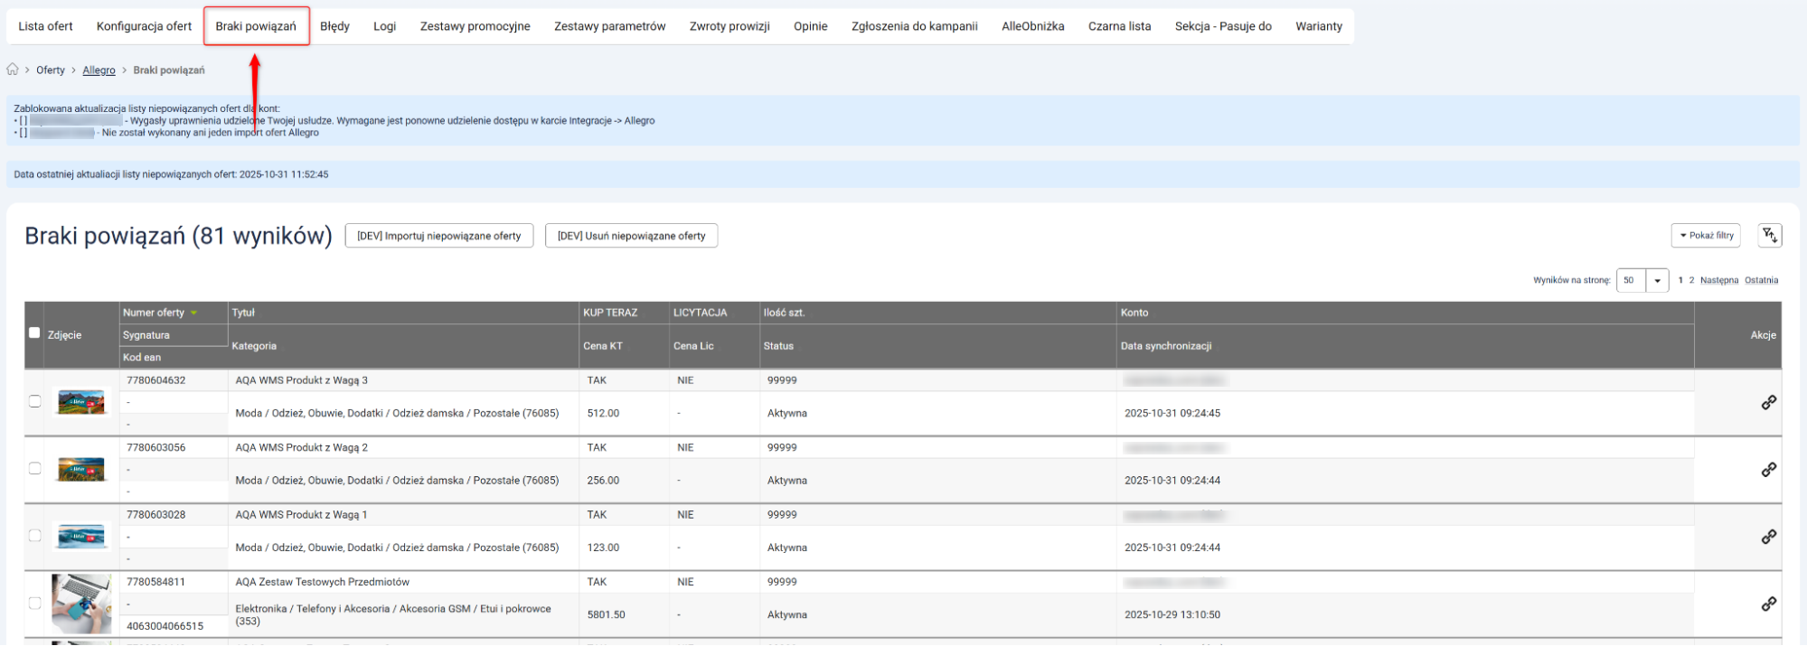The height and width of the screenshot is (646, 1807).
Task: Open the Zestawy parametrów tab
Action: (609, 26)
